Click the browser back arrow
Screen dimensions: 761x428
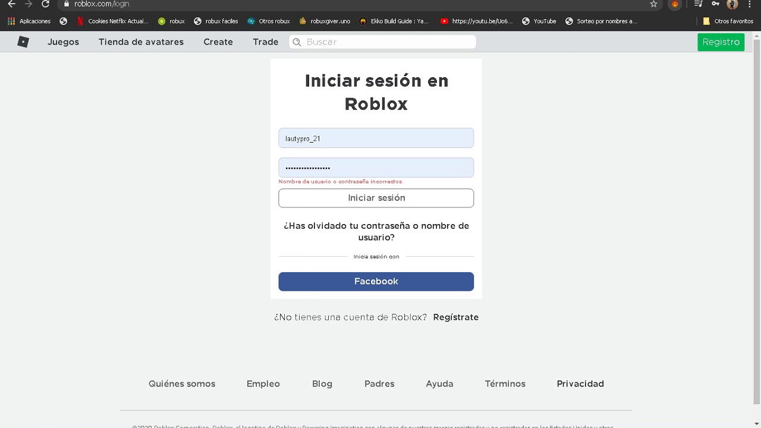tap(11, 4)
